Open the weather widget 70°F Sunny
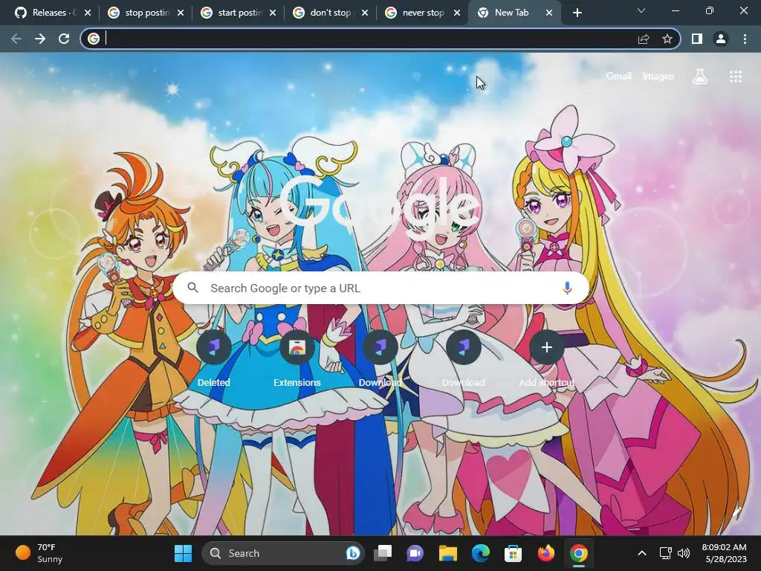Image resolution: width=761 pixels, height=571 pixels. 39,553
